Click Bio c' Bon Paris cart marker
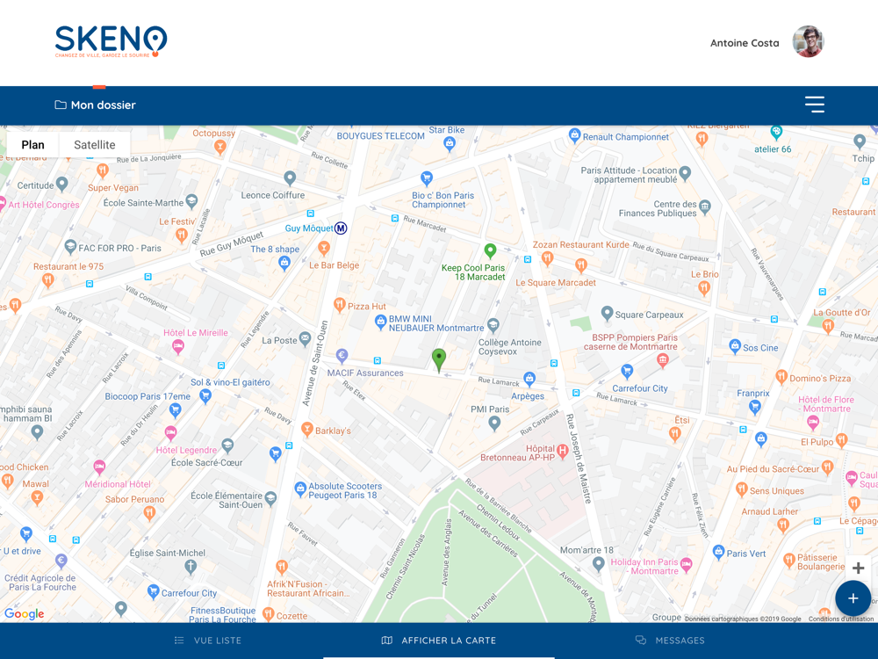This screenshot has width=878, height=659. tap(427, 178)
